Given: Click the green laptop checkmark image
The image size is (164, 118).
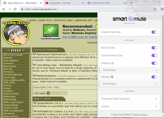Looking at the screenshot, I should tap(51, 32).
